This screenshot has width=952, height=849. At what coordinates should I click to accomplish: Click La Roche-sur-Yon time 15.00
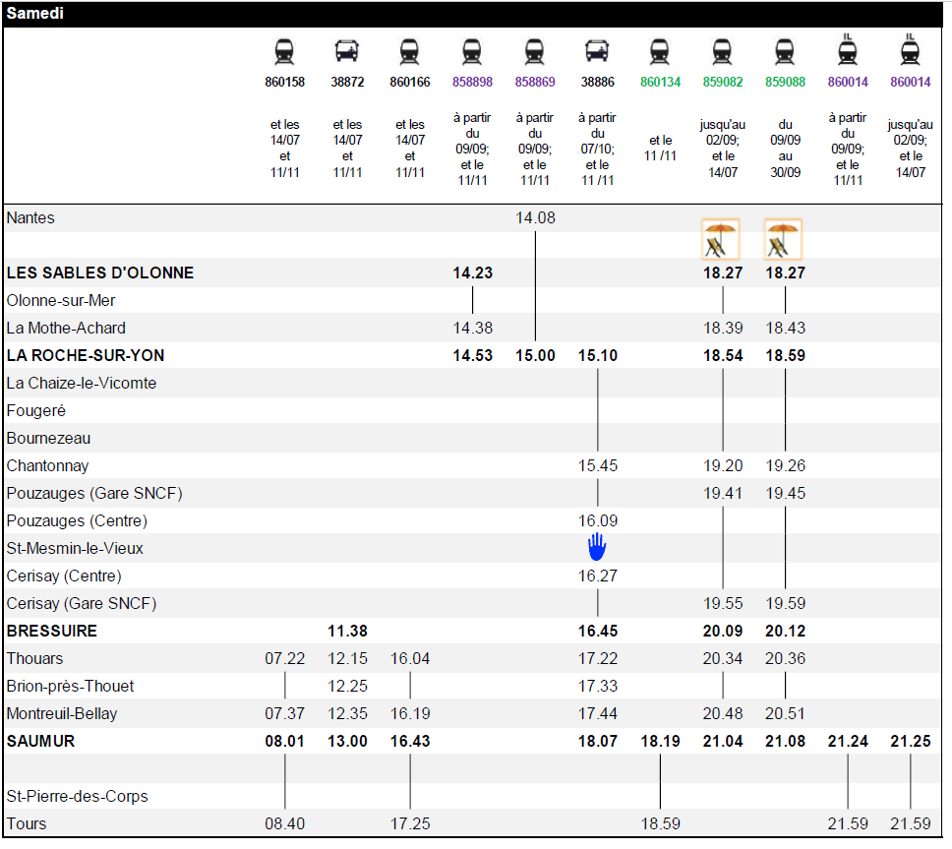click(535, 356)
